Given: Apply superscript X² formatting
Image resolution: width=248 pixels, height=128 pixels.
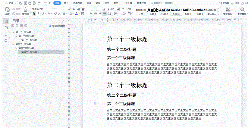Looking at the screenshot, I should click(x=55, y=14).
